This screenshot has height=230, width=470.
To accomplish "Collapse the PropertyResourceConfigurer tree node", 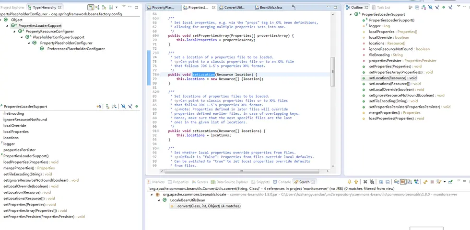I will pyautogui.click(x=14, y=32).
